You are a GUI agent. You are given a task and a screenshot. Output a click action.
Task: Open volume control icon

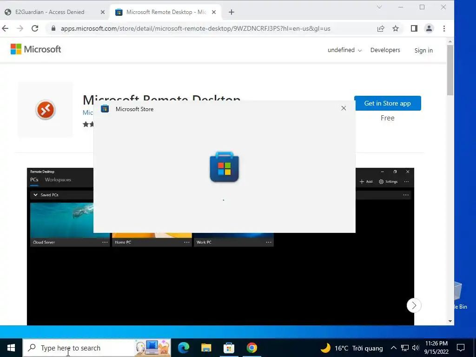(x=416, y=348)
